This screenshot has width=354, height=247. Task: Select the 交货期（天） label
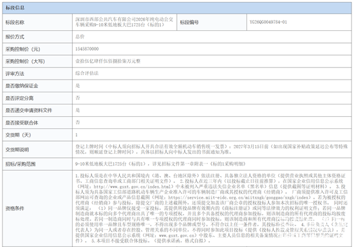click(x=18, y=135)
